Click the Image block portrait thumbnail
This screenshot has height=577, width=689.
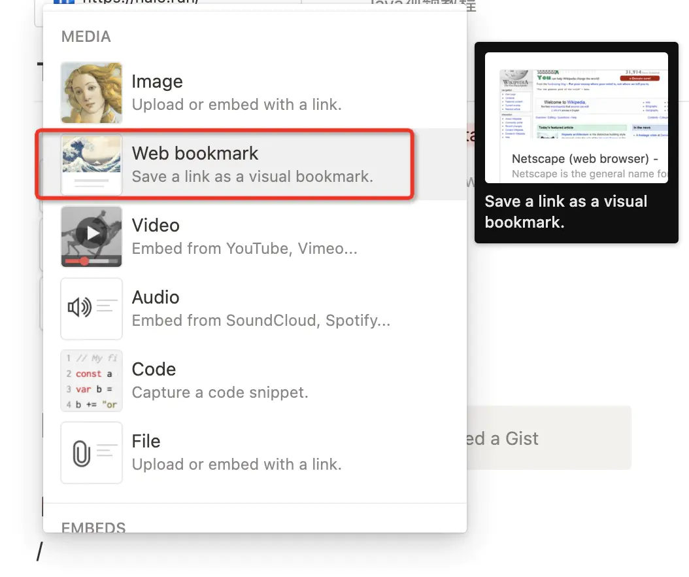click(92, 93)
